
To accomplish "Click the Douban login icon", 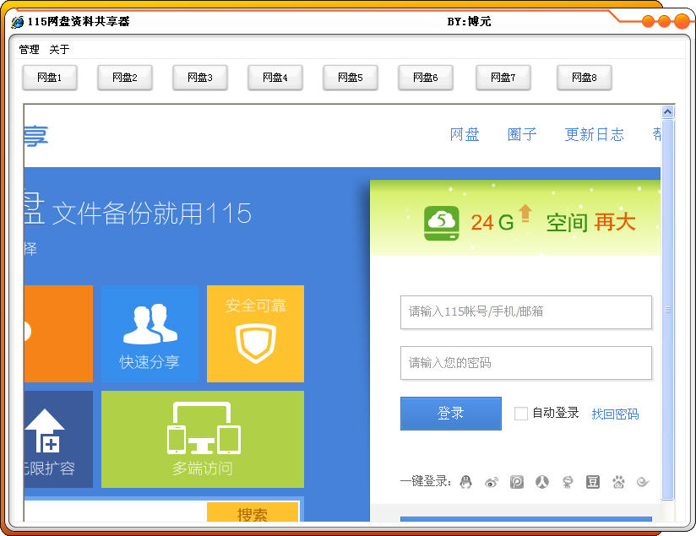I will pos(593,481).
